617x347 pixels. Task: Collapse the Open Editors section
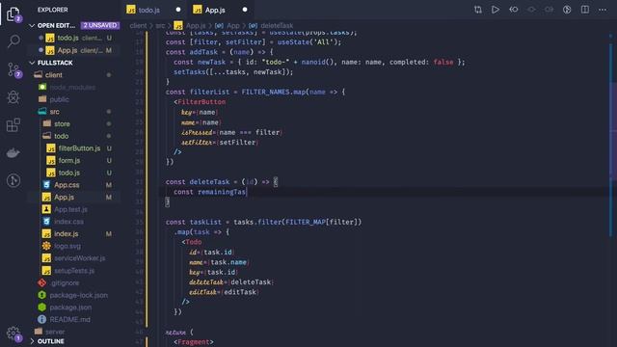pos(32,26)
